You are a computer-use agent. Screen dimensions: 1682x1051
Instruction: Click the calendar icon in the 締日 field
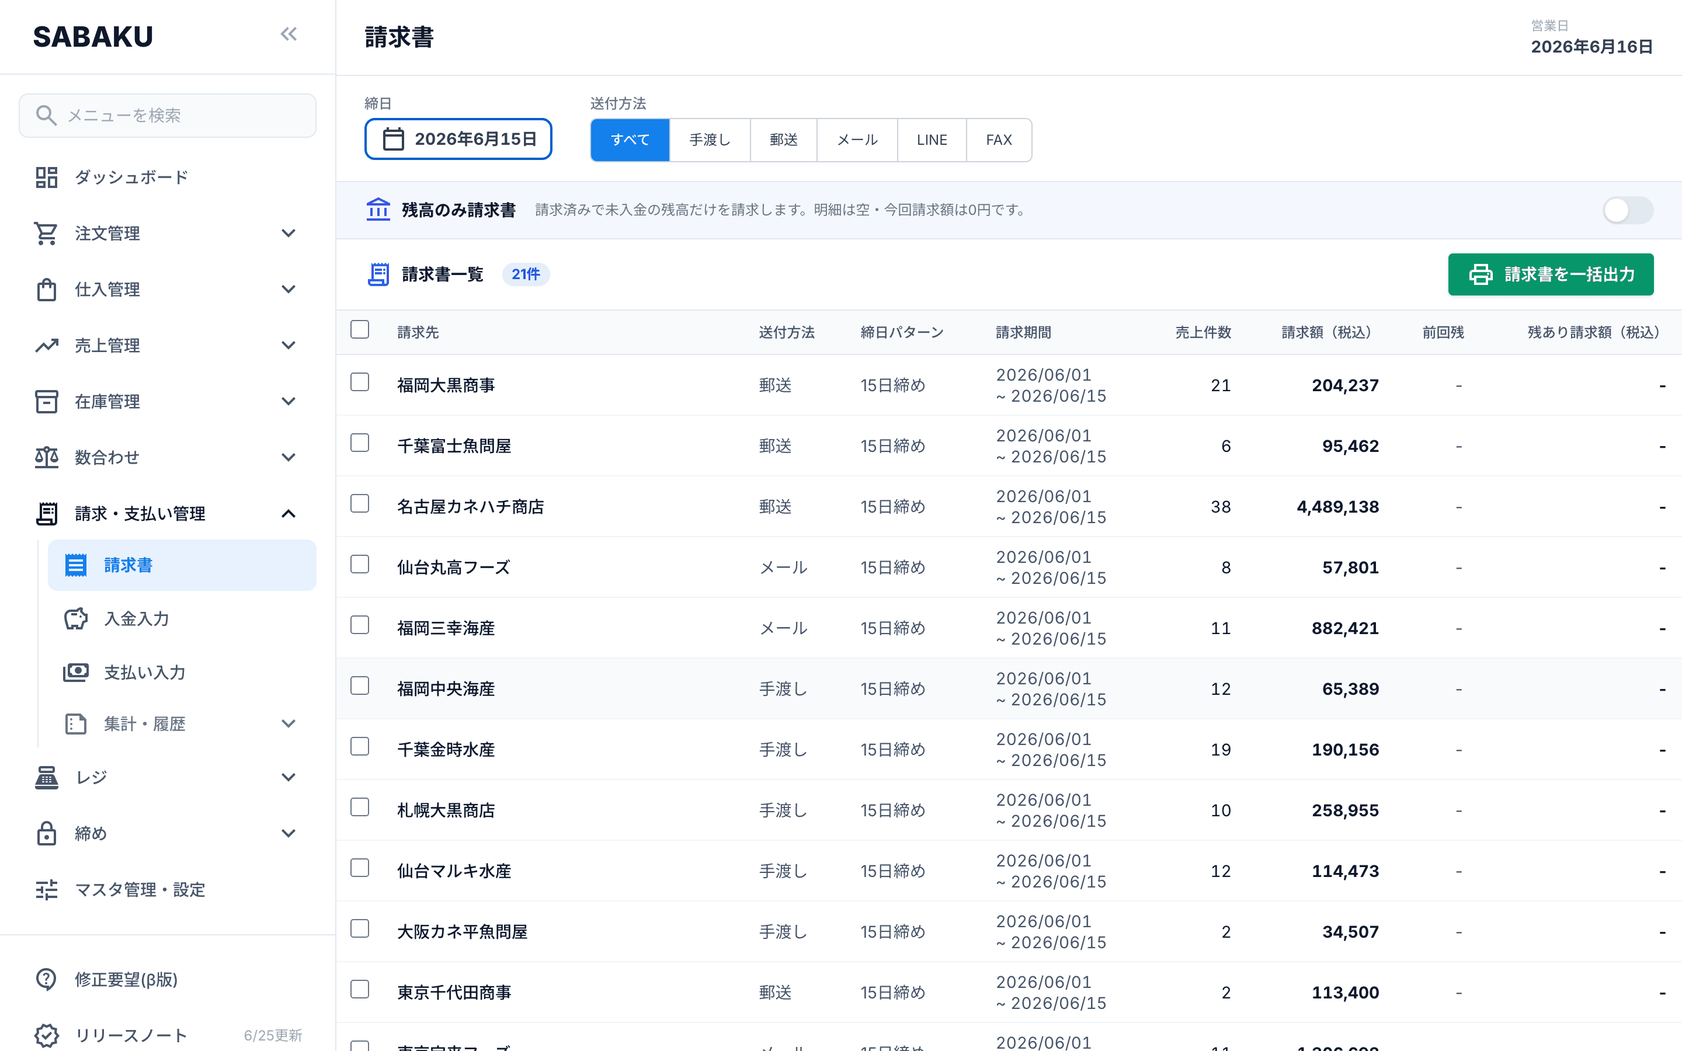394,139
